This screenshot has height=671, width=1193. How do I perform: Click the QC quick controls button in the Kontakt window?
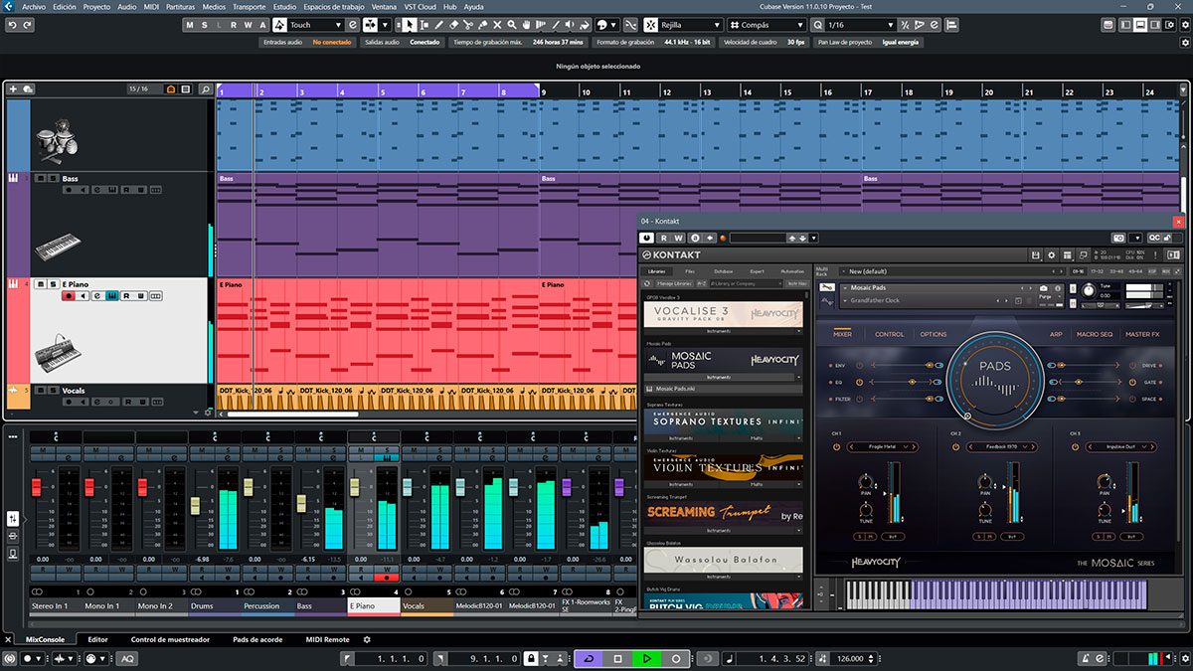pos(1154,238)
